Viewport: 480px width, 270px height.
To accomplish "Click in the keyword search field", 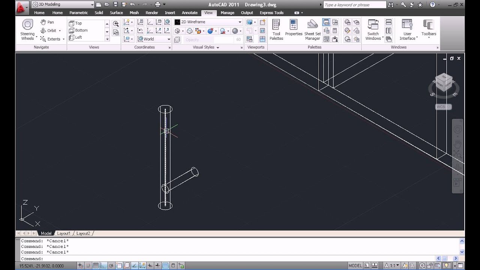I will [x=354, y=5].
